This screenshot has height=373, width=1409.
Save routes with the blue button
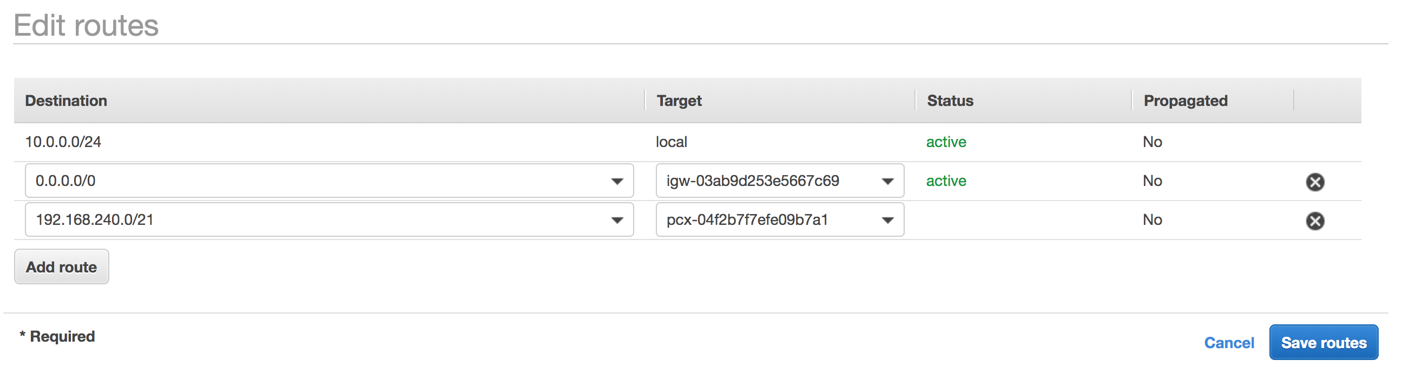(1324, 342)
